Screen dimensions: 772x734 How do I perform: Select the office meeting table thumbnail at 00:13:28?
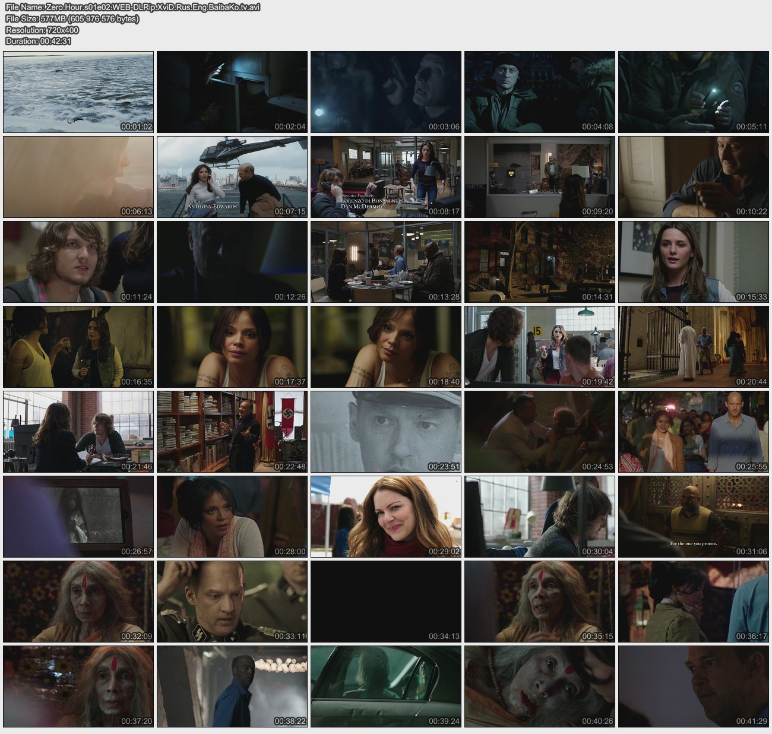tap(386, 262)
